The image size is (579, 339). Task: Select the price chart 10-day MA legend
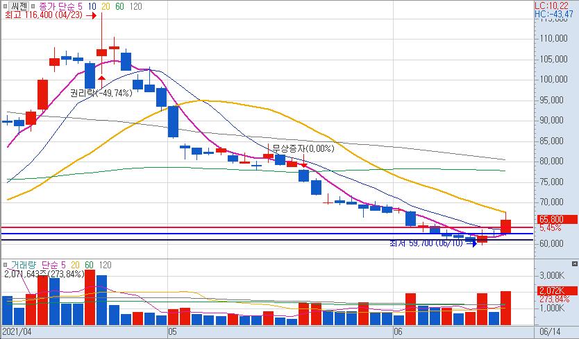(x=92, y=6)
